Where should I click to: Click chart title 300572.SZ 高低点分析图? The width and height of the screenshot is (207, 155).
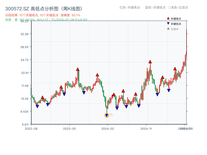tap(44, 9)
